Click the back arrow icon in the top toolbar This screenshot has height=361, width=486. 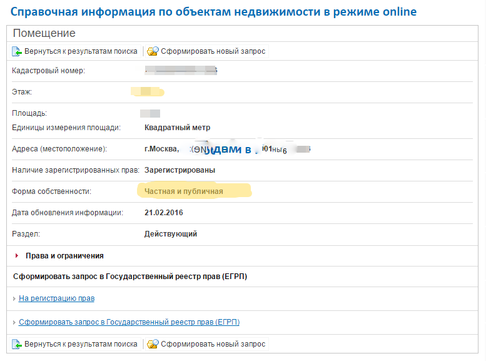tap(17, 51)
